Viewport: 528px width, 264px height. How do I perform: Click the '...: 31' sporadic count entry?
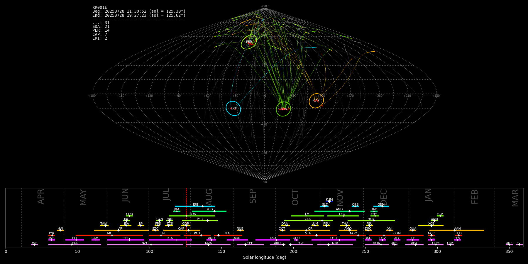pos(101,23)
